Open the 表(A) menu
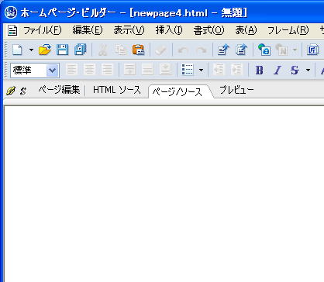The image size is (324, 282). pos(246,30)
